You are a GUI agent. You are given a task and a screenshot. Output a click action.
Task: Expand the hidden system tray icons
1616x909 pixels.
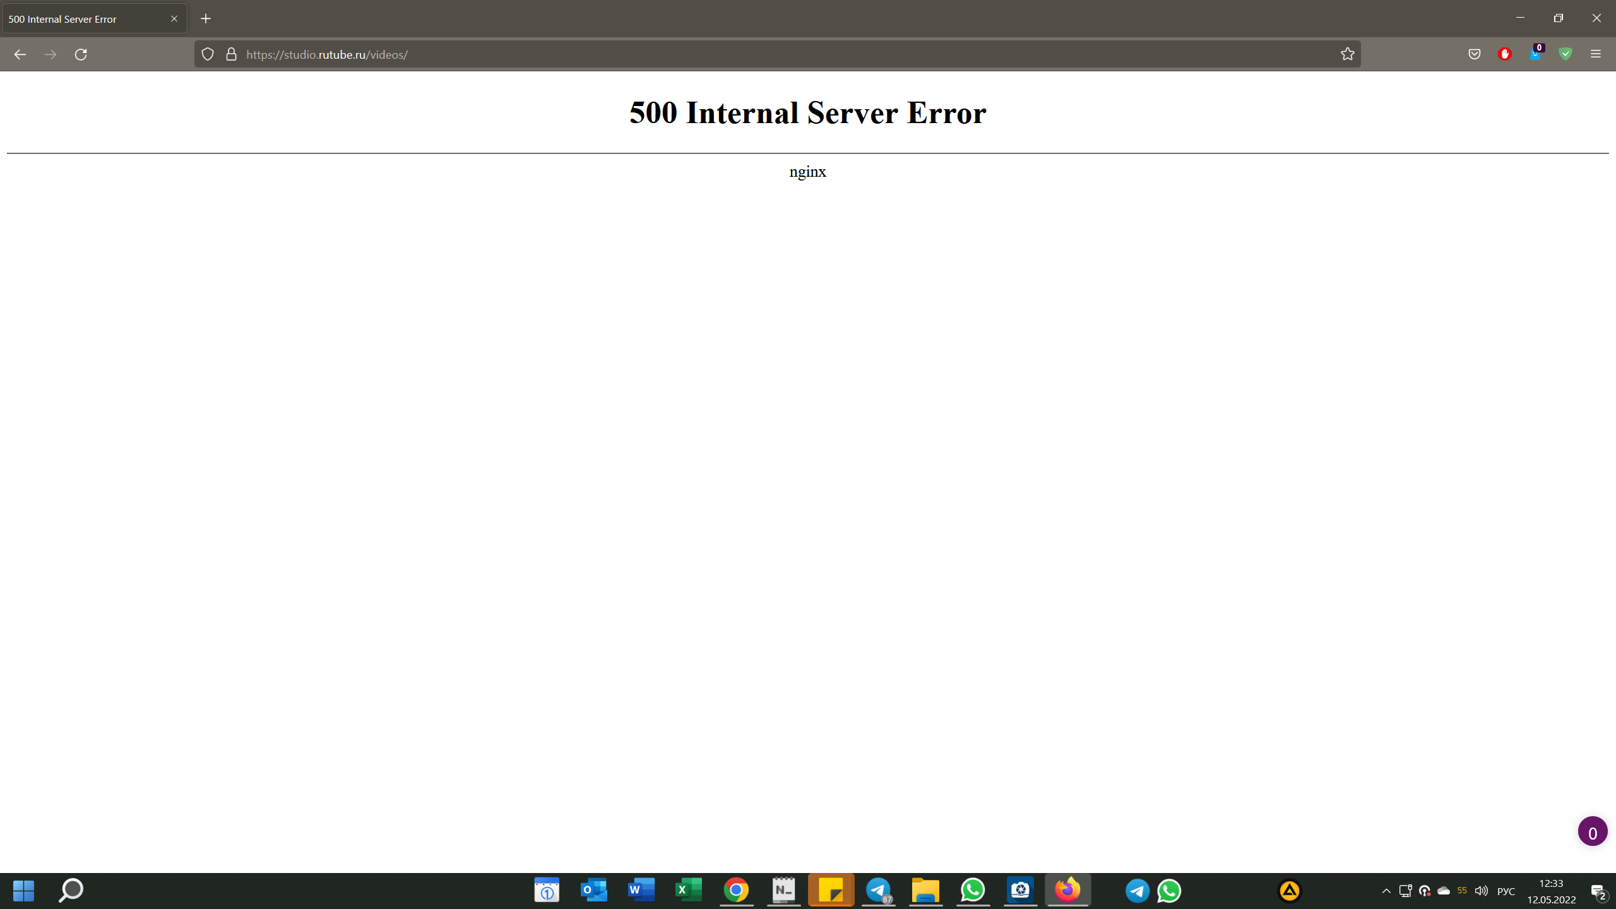[x=1386, y=891]
